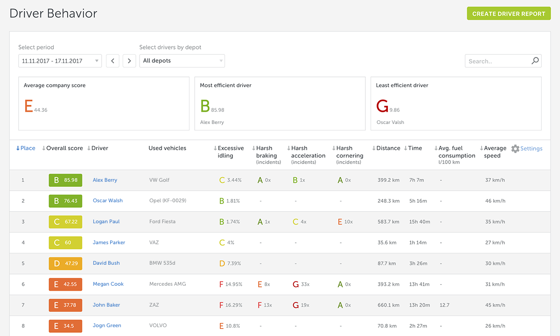Go to previous period arrow

click(x=112, y=61)
